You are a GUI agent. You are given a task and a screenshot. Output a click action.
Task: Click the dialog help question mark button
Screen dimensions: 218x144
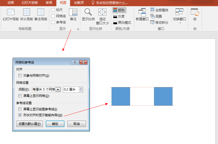[75, 62]
